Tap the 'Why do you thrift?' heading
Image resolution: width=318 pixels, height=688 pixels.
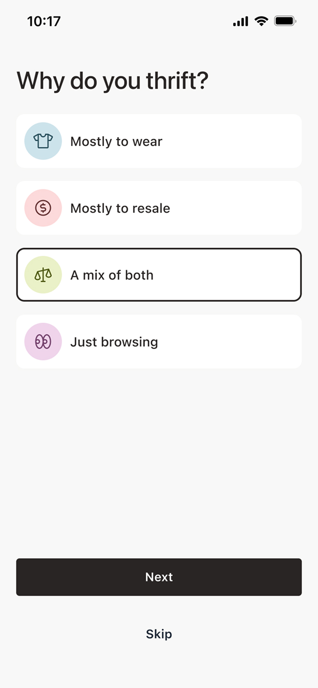click(x=112, y=80)
